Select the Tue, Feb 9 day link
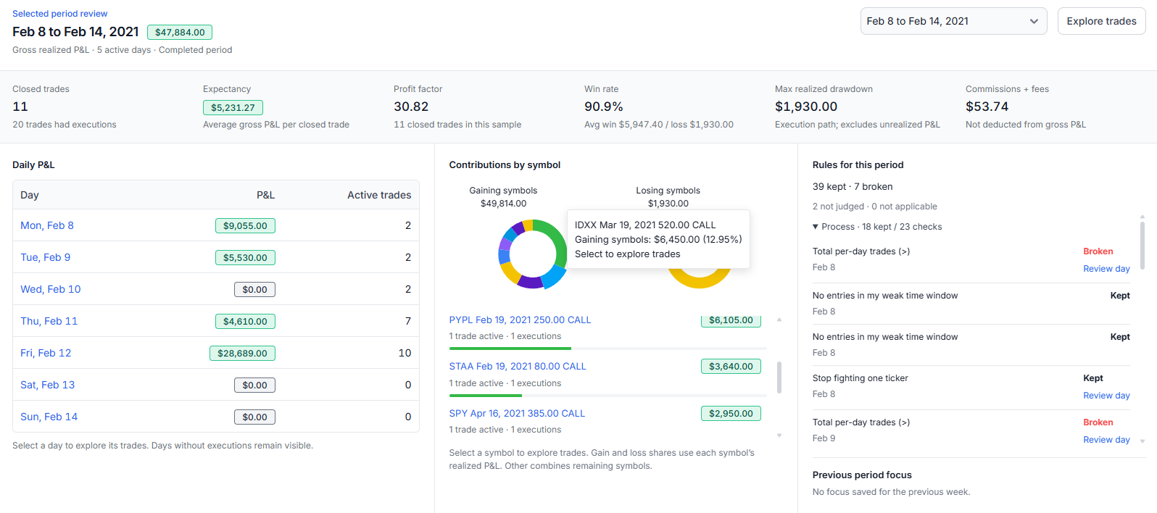This screenshot has height=513, width=1157. tap(46, 257)
